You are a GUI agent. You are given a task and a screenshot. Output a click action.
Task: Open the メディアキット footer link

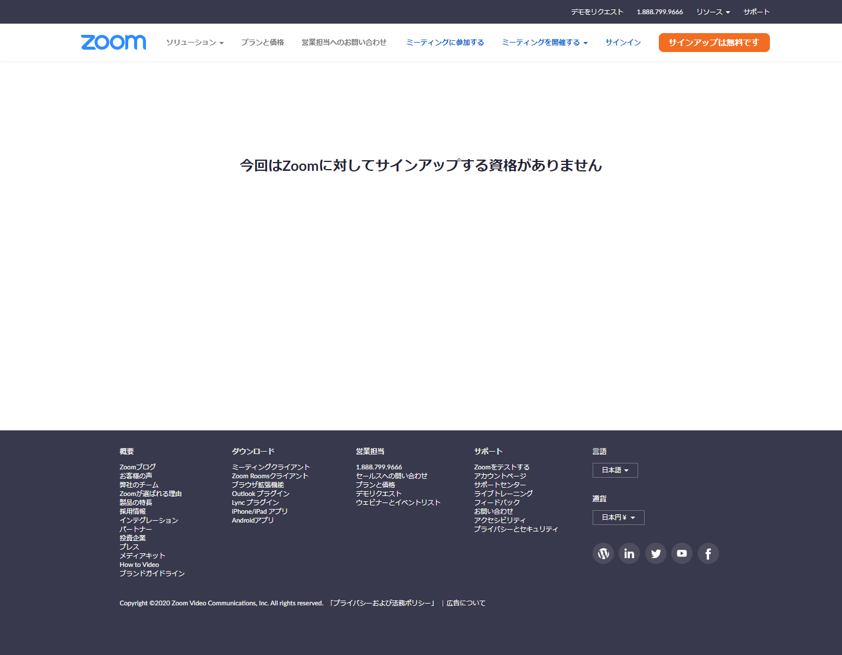[x=142, y=556]
